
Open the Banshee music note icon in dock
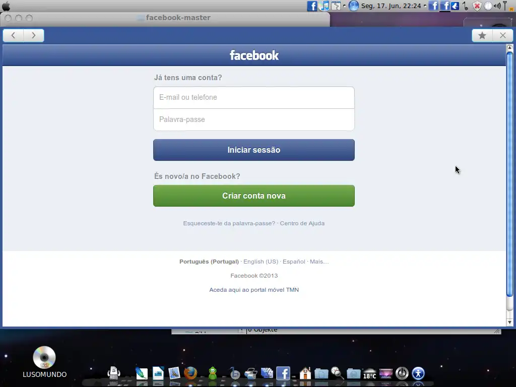pyautogui.click(x=234, y=373)
